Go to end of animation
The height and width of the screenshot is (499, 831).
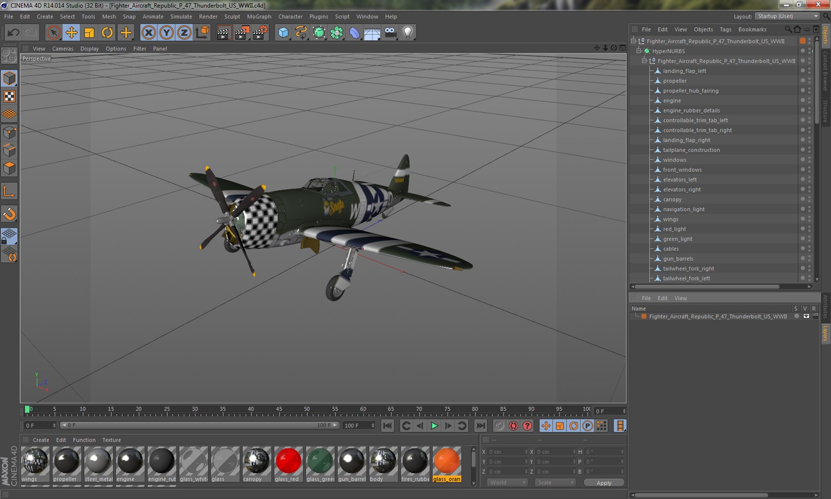coord(481,426)
